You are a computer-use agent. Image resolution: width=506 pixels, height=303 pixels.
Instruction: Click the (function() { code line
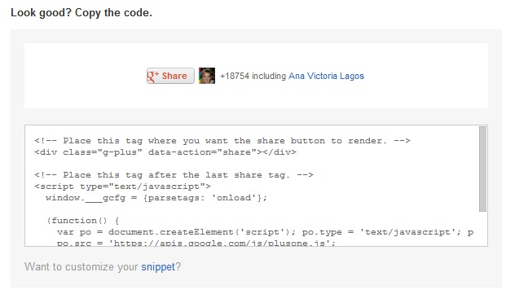point(83,221)
